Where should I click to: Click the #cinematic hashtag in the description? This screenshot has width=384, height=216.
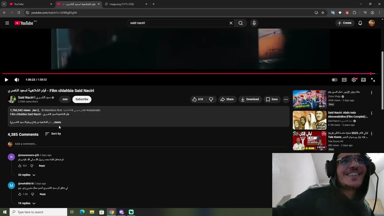click(93, 110)
